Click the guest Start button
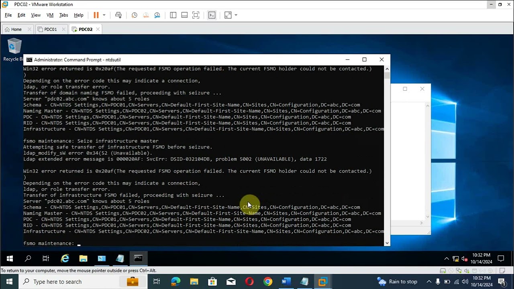 (x=10, y=258)
